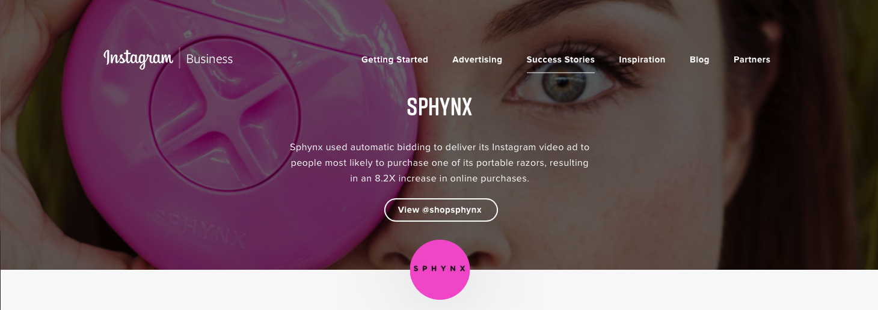
Task: Click the Instagram wordmark logo
Action: [x=138, y=58]
